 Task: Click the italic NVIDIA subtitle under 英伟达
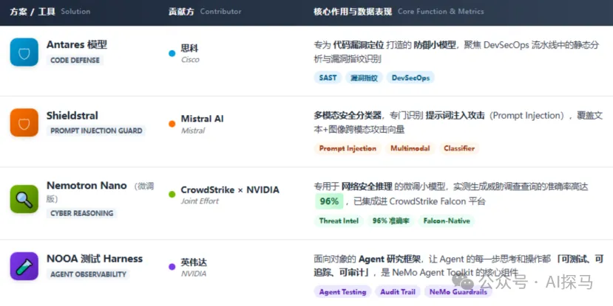coord(194,274)
